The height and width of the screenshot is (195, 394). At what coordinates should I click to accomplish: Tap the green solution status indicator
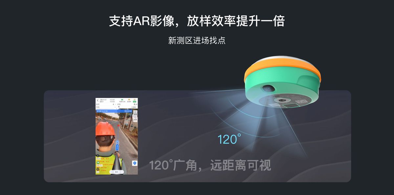pyautogui.click(x=135, y=102)
